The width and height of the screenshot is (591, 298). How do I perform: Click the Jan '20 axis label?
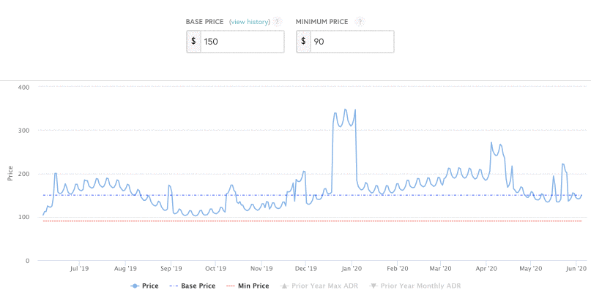point(352,269)
